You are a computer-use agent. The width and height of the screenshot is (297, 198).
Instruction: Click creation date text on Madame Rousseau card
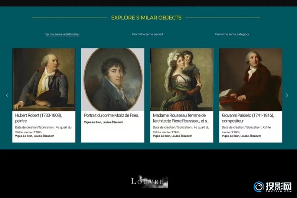click(x=181, y=129)
